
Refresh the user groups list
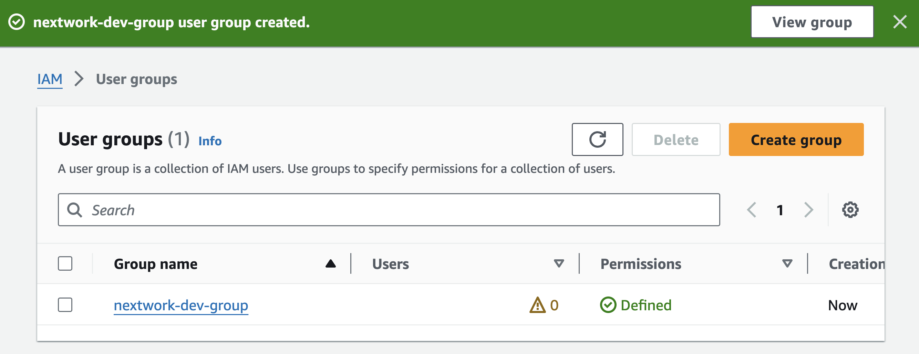coord(597,139)
